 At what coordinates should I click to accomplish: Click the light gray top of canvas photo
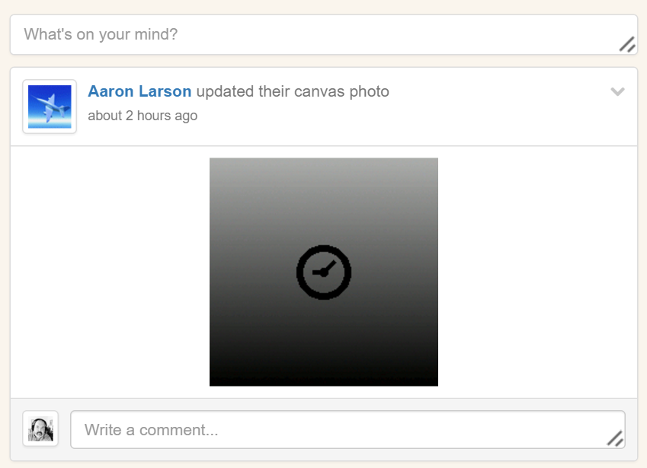(x=324, y=171)
